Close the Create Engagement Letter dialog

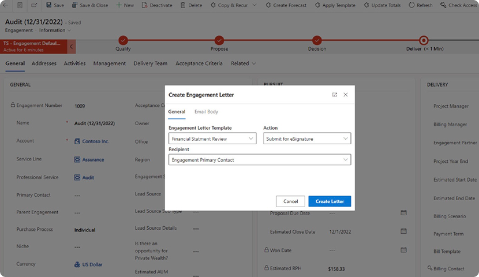pyautogui.click(x=346, y=95)
